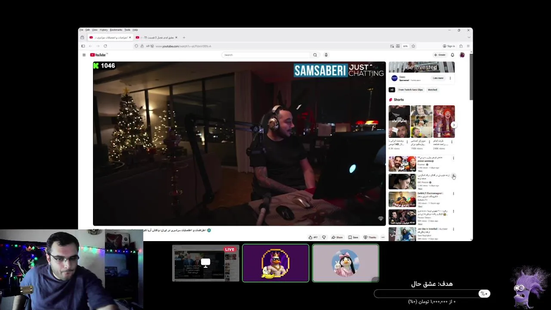Click the crowned duck avatar tile

point(275,263)
